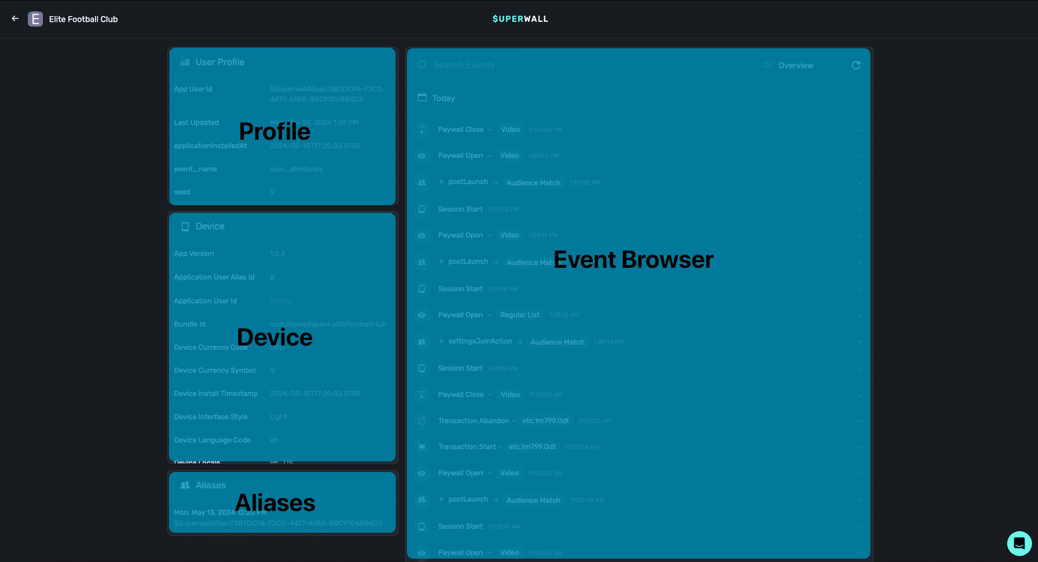Screen dimensions: 1038x562
Task: Expand the 1:59:12 PM Session Start row
Action: pos(860,369)
